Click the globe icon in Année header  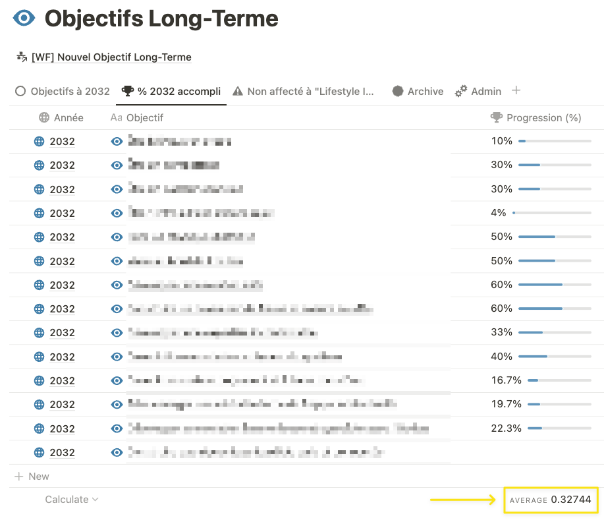point(44,118)
